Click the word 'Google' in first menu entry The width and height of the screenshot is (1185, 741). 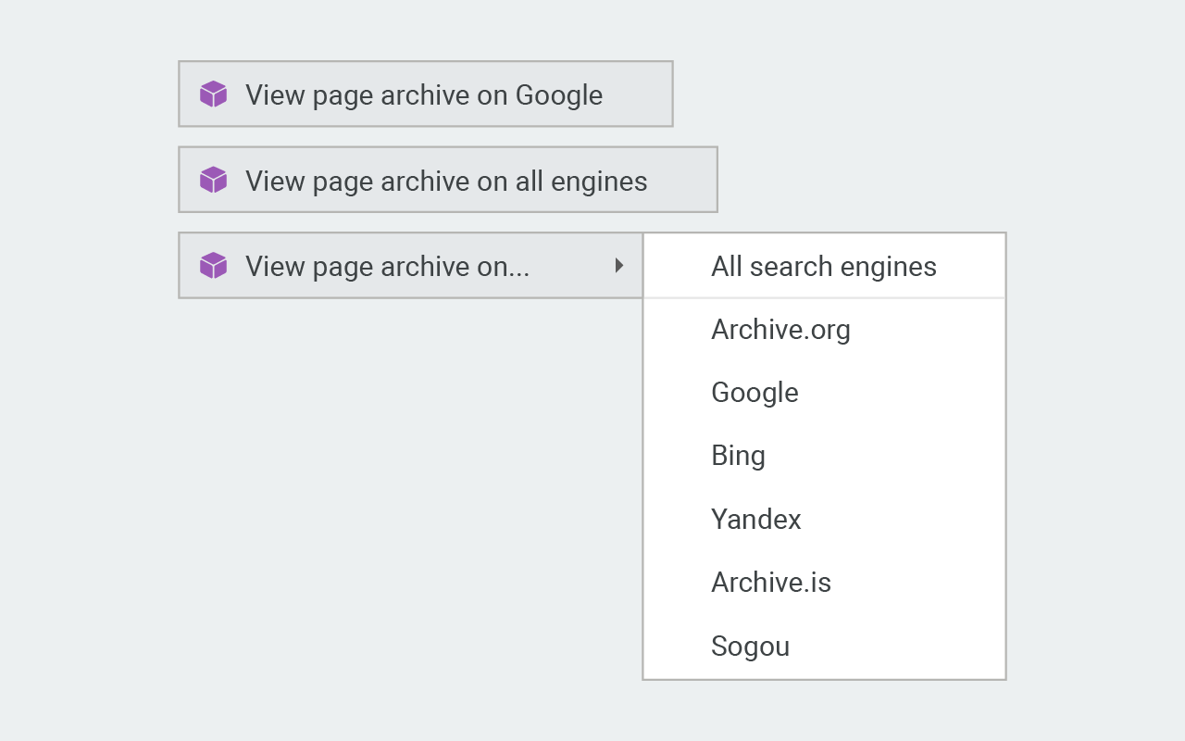tap(559, 95)
